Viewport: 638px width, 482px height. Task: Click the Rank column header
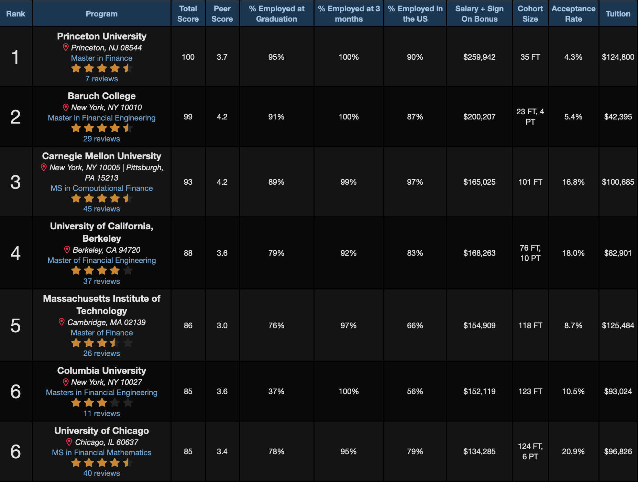(x=16, y=14)
